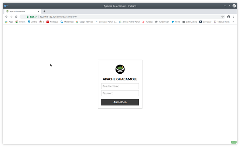Viewport: 240px width, 147px height.
Task: Open a new tab with the plus button
Action: [44, 11]
